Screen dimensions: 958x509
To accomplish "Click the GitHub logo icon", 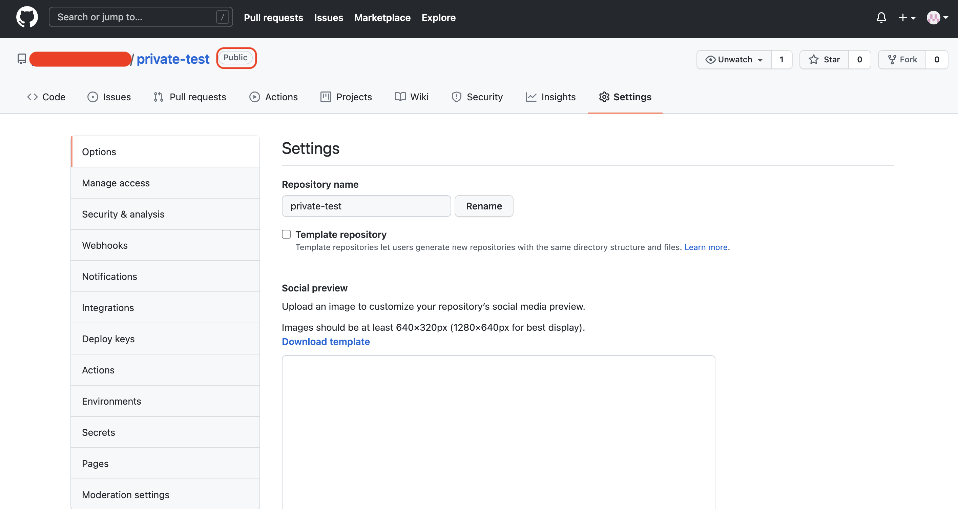I will pyautogui.click(x=27, y=17).
